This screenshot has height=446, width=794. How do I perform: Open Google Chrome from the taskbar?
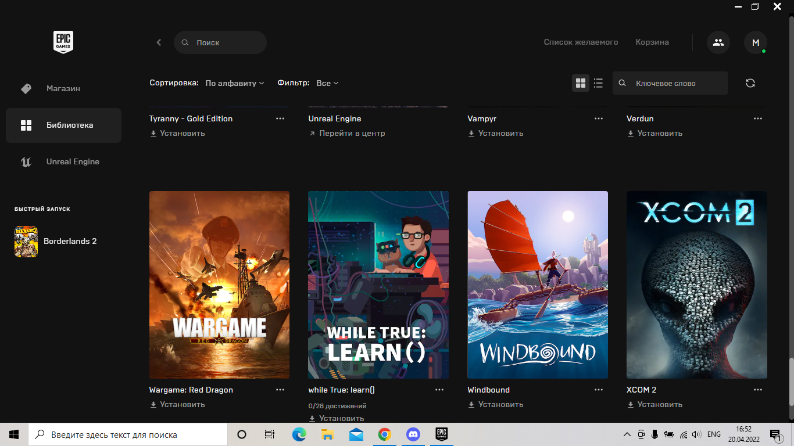384,434
